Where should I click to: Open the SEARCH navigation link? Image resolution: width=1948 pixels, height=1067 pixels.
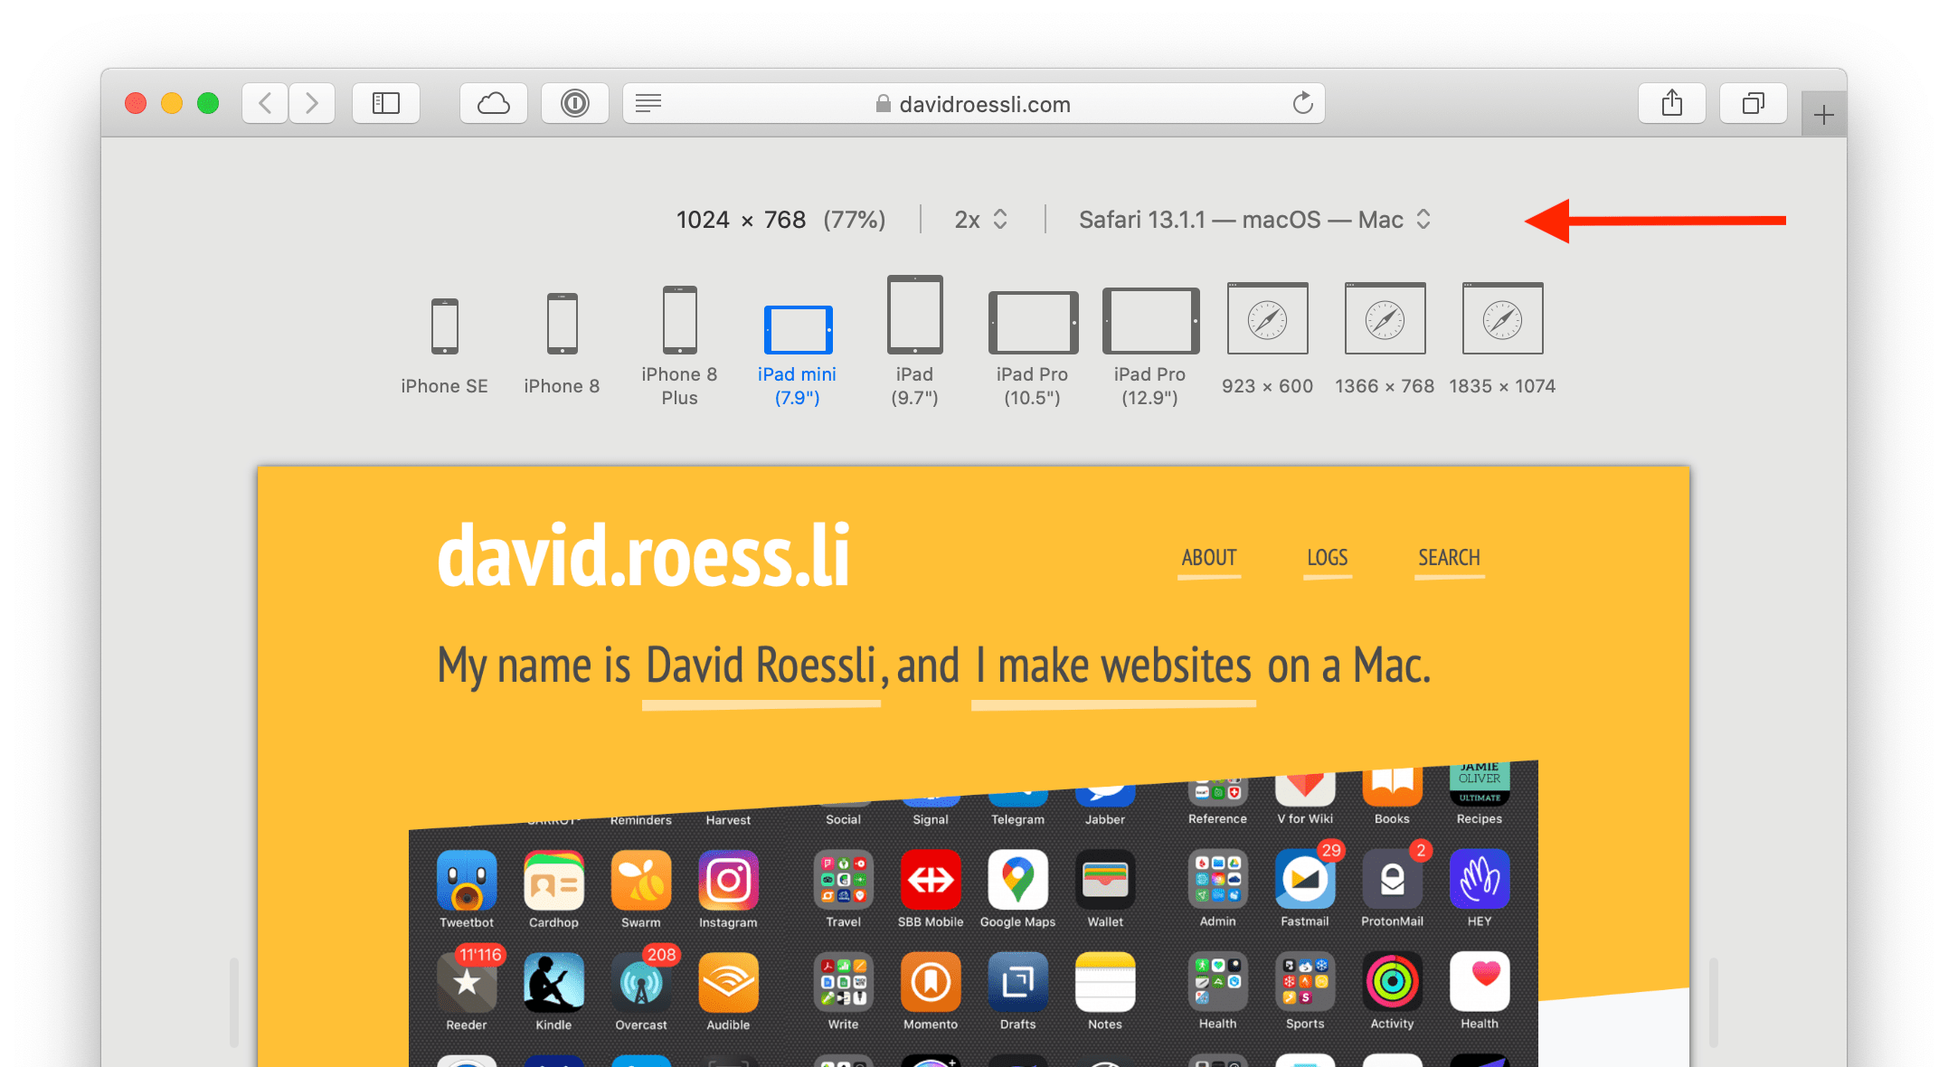point(1449,559)
